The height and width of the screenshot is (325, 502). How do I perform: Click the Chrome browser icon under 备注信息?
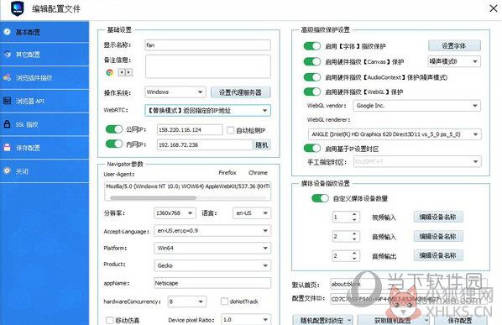click(x=109, y=73)
